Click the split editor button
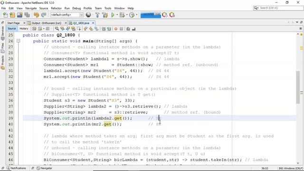Screen dimensions: 304x171 [301, 28]
